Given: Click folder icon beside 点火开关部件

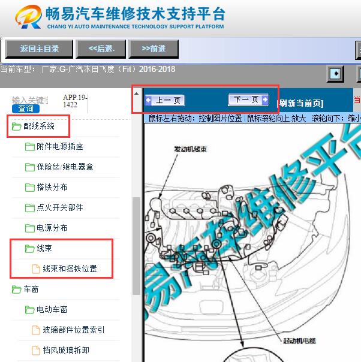Looking at the screenshot, I should pos(30,207).
